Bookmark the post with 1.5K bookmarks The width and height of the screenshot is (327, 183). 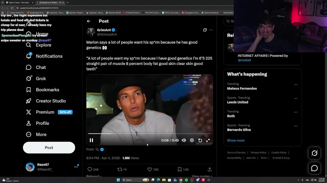[183, 169]
